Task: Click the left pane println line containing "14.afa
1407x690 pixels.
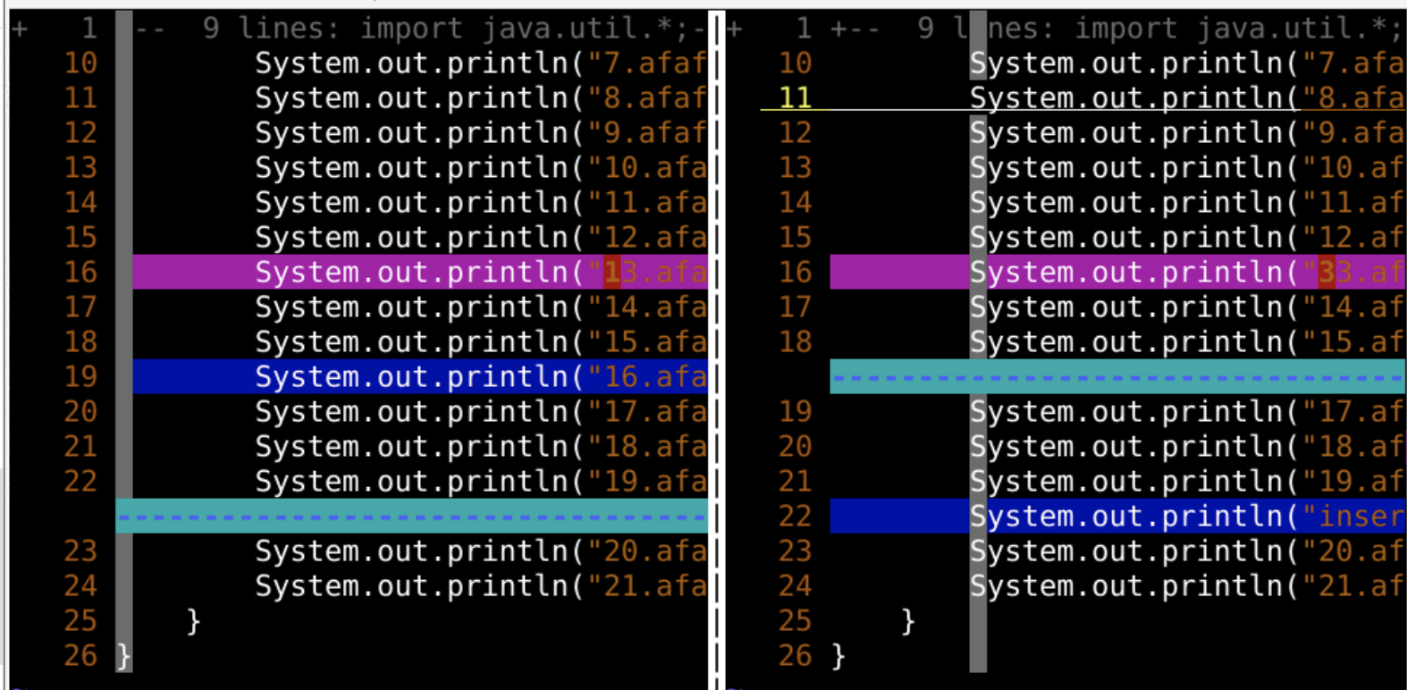Action: point(481,307)
